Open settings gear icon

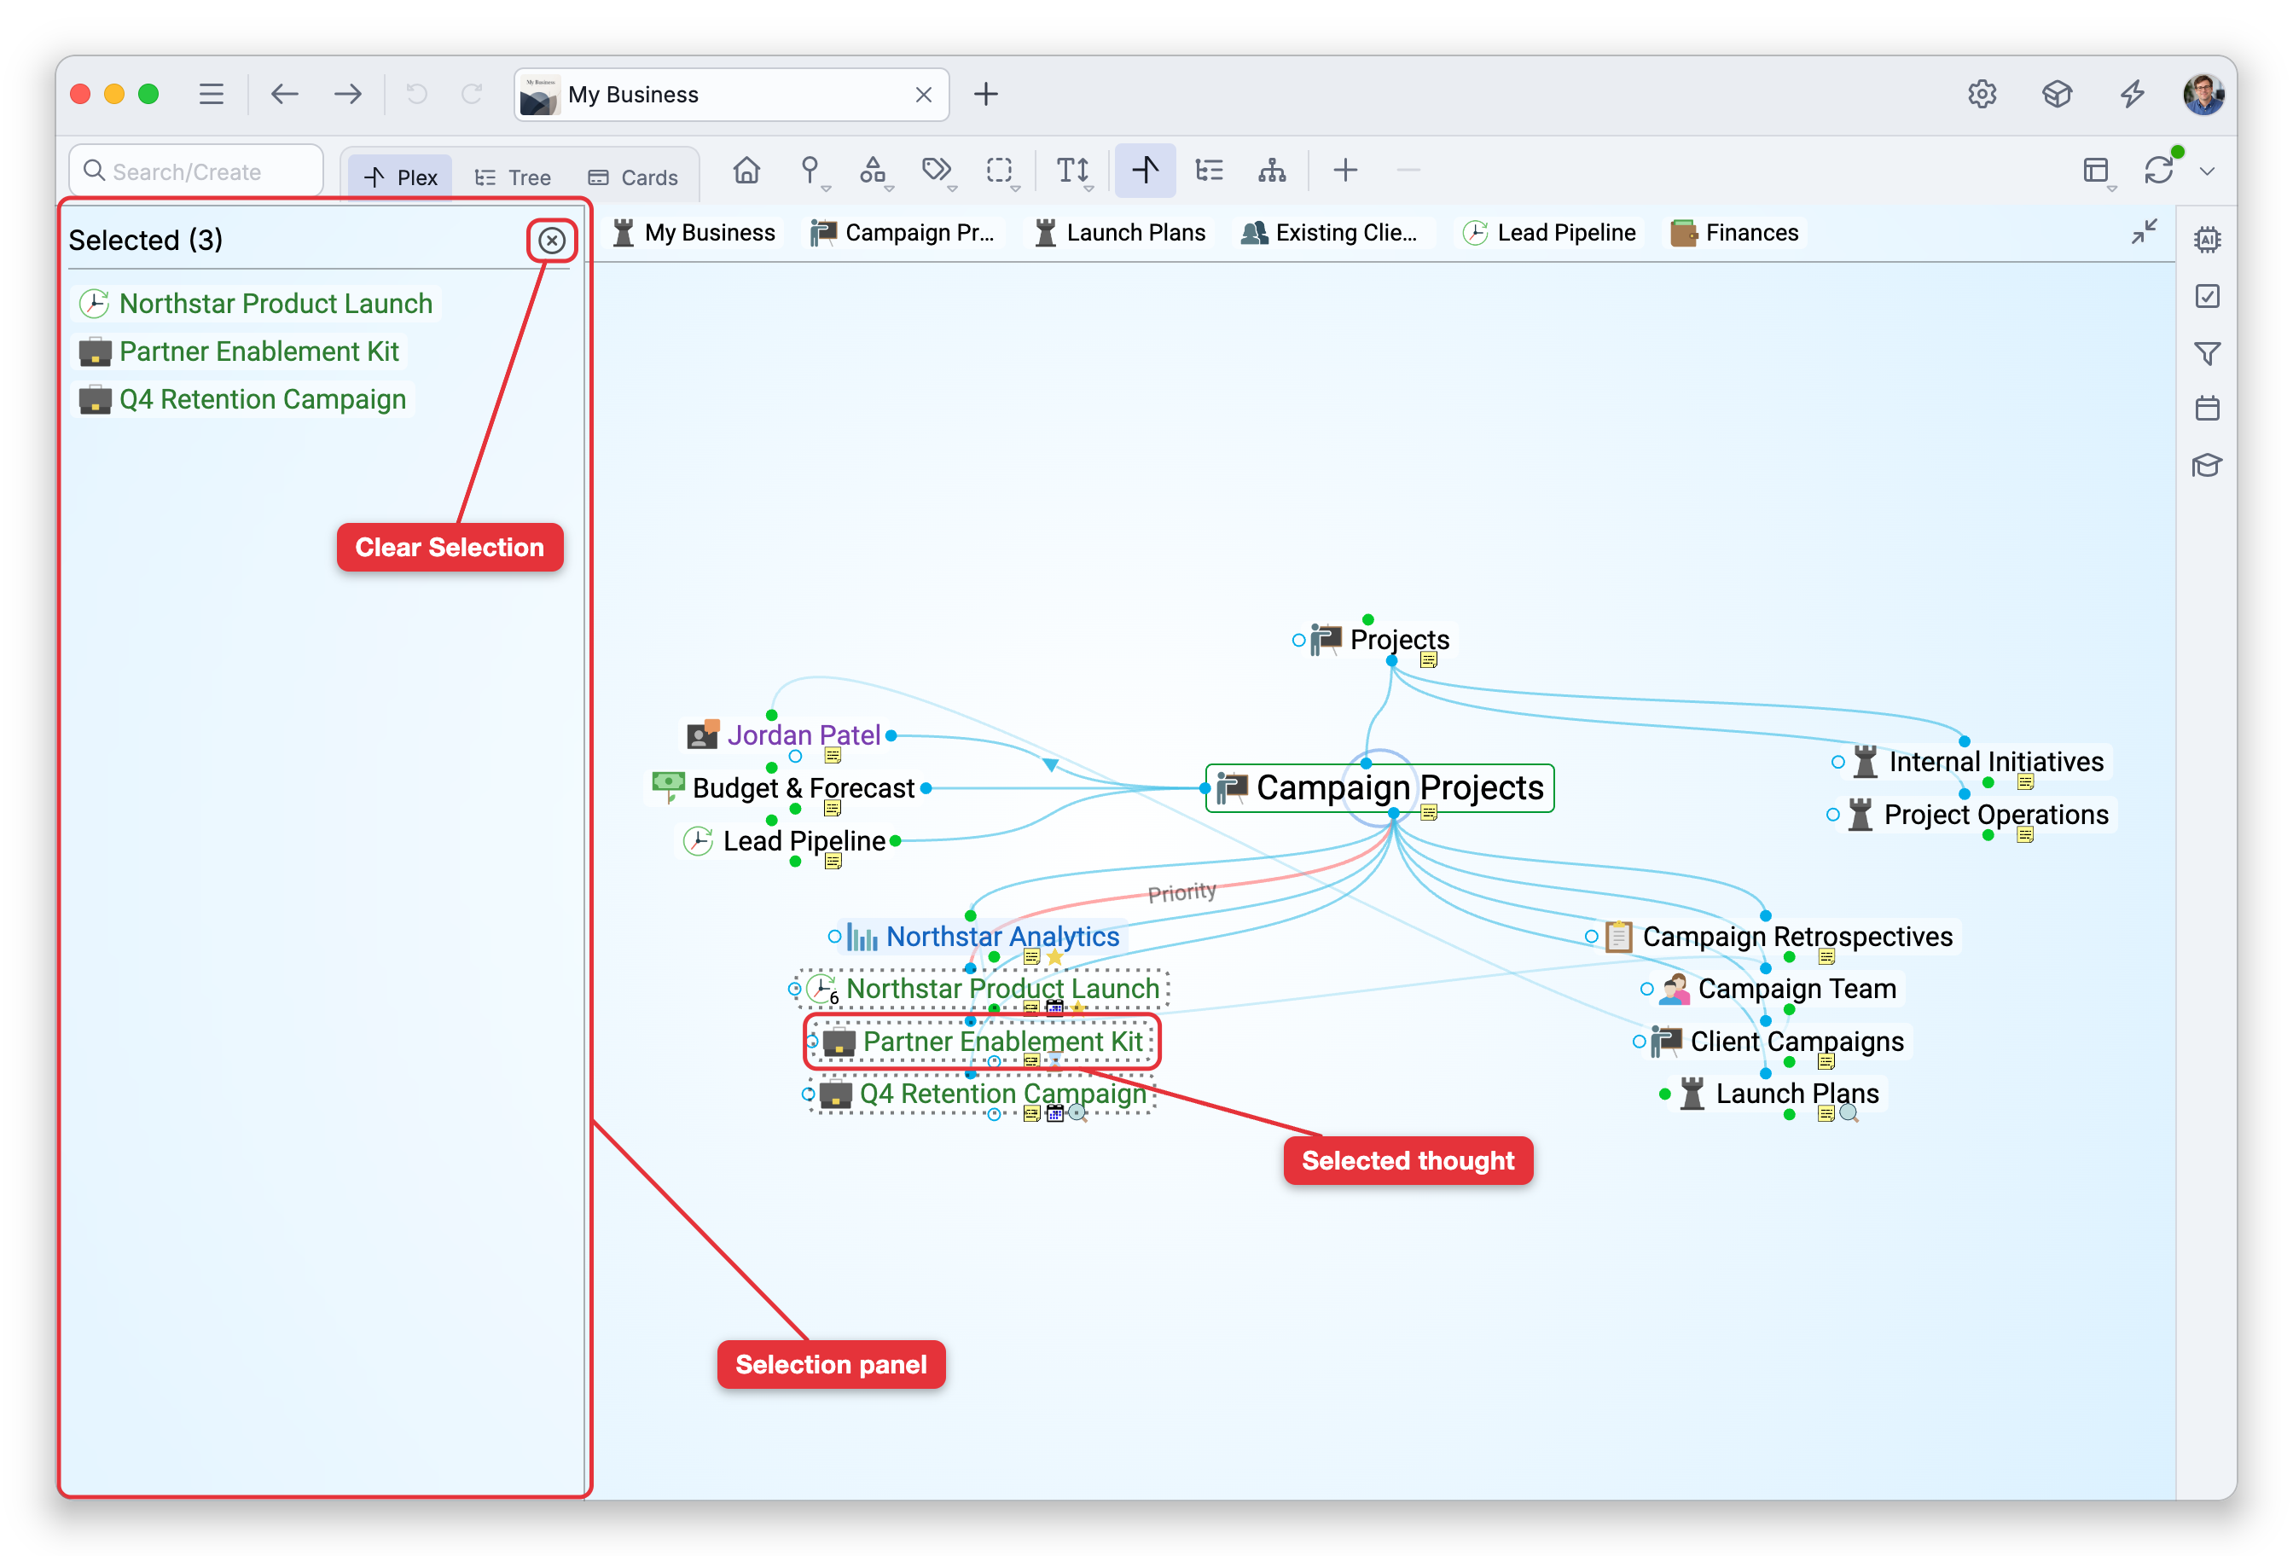1982,94
